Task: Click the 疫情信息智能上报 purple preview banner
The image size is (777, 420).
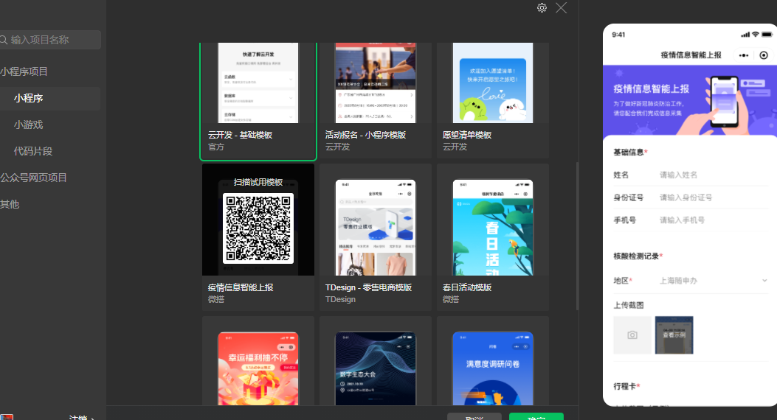Action: click(x=690, y=100)
